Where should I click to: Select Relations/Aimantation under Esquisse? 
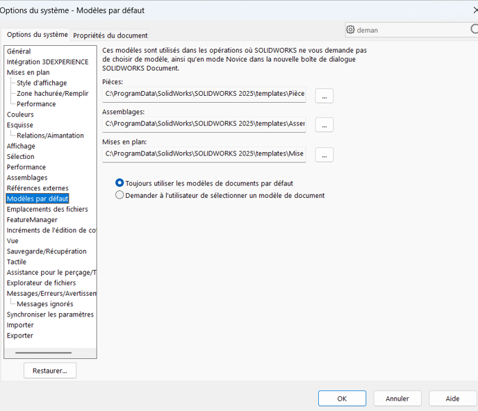point(50,135)
